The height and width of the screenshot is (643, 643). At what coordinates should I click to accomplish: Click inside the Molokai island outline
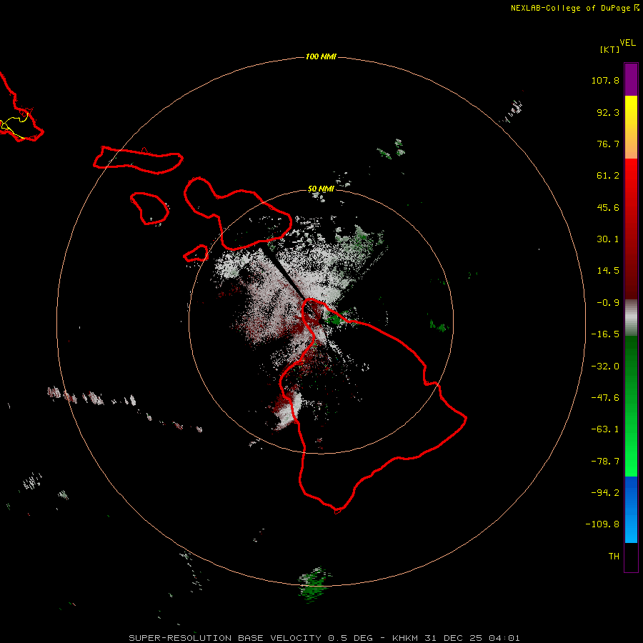click(139, 160)
